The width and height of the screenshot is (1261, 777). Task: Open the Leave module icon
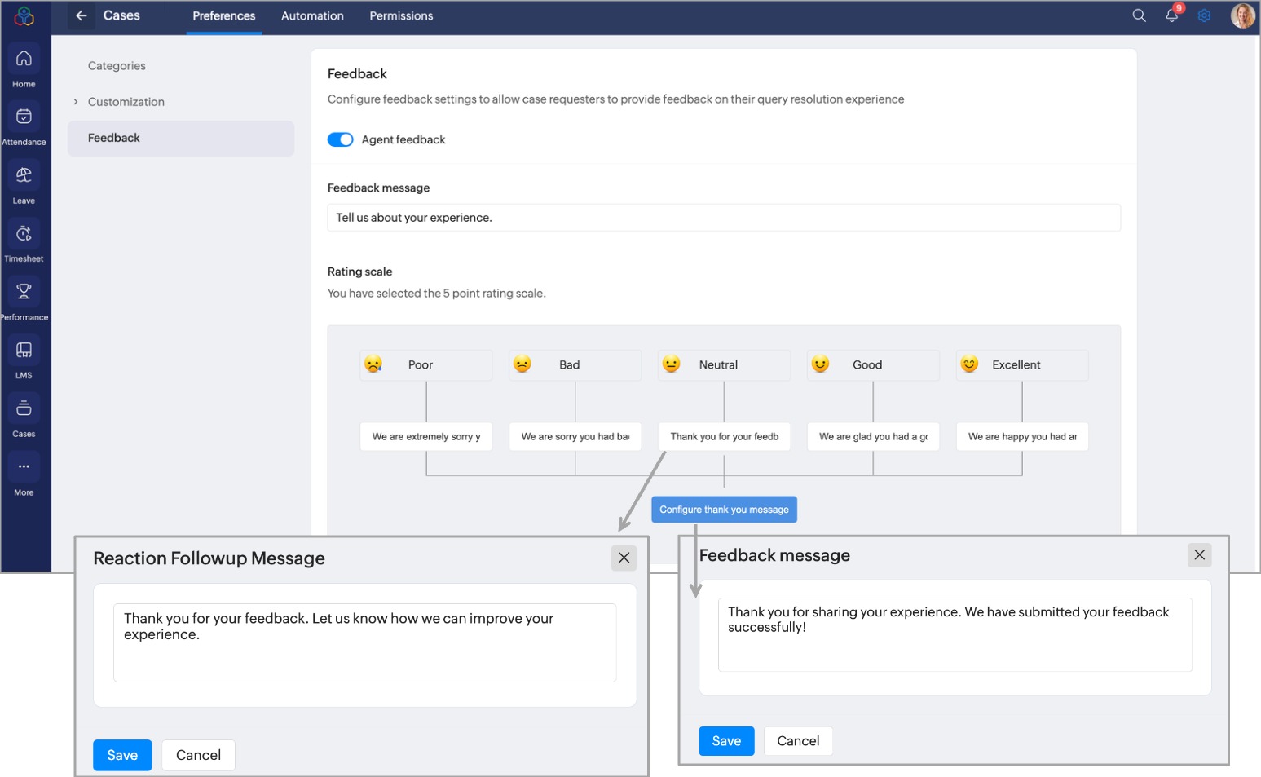(24, 175)
